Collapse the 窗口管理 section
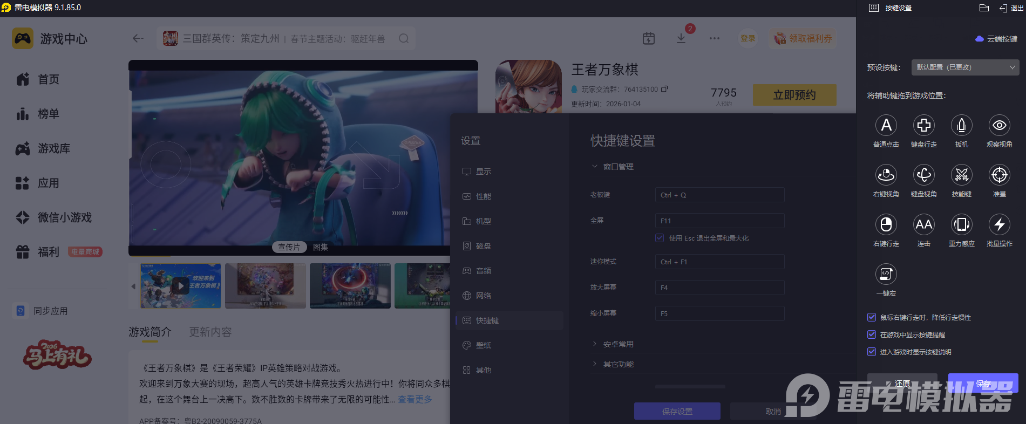Viewport: 1026px width, 424px height. 595,166
